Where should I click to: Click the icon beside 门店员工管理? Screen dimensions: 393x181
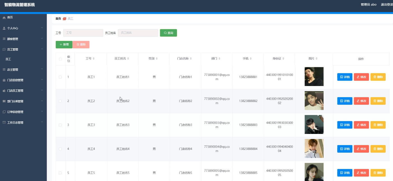click(x=4, y=91)
